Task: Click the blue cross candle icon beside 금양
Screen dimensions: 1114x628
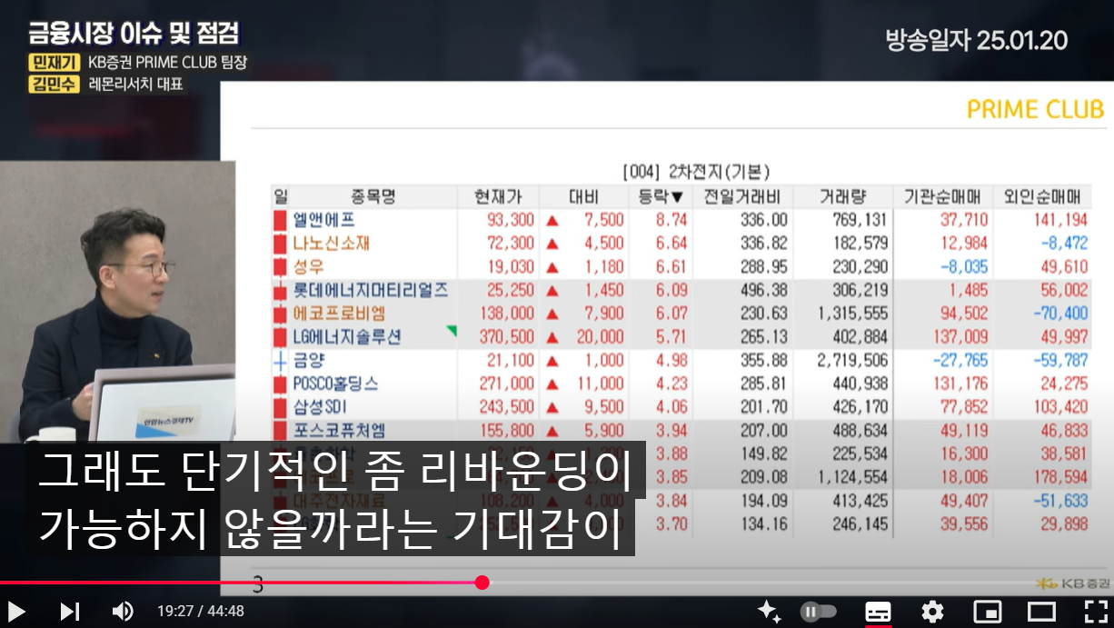Action: click(x=280, y=361)
